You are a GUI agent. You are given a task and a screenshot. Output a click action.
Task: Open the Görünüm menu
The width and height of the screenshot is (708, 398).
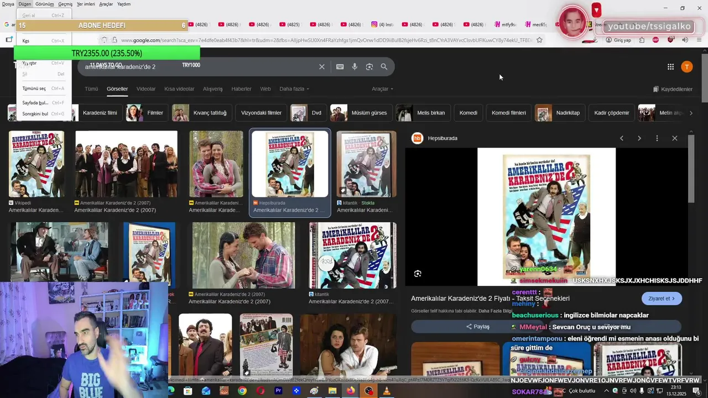[45, 4]
